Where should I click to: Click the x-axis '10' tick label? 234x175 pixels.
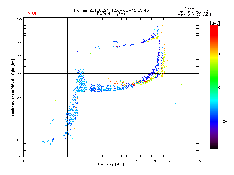click(x=169, y=161)
